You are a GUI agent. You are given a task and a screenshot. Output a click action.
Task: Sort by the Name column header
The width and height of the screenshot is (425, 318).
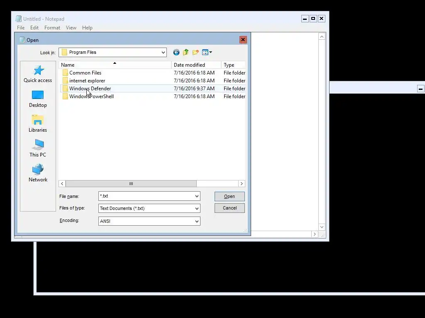pyautogui.click(x=115, y=65)
